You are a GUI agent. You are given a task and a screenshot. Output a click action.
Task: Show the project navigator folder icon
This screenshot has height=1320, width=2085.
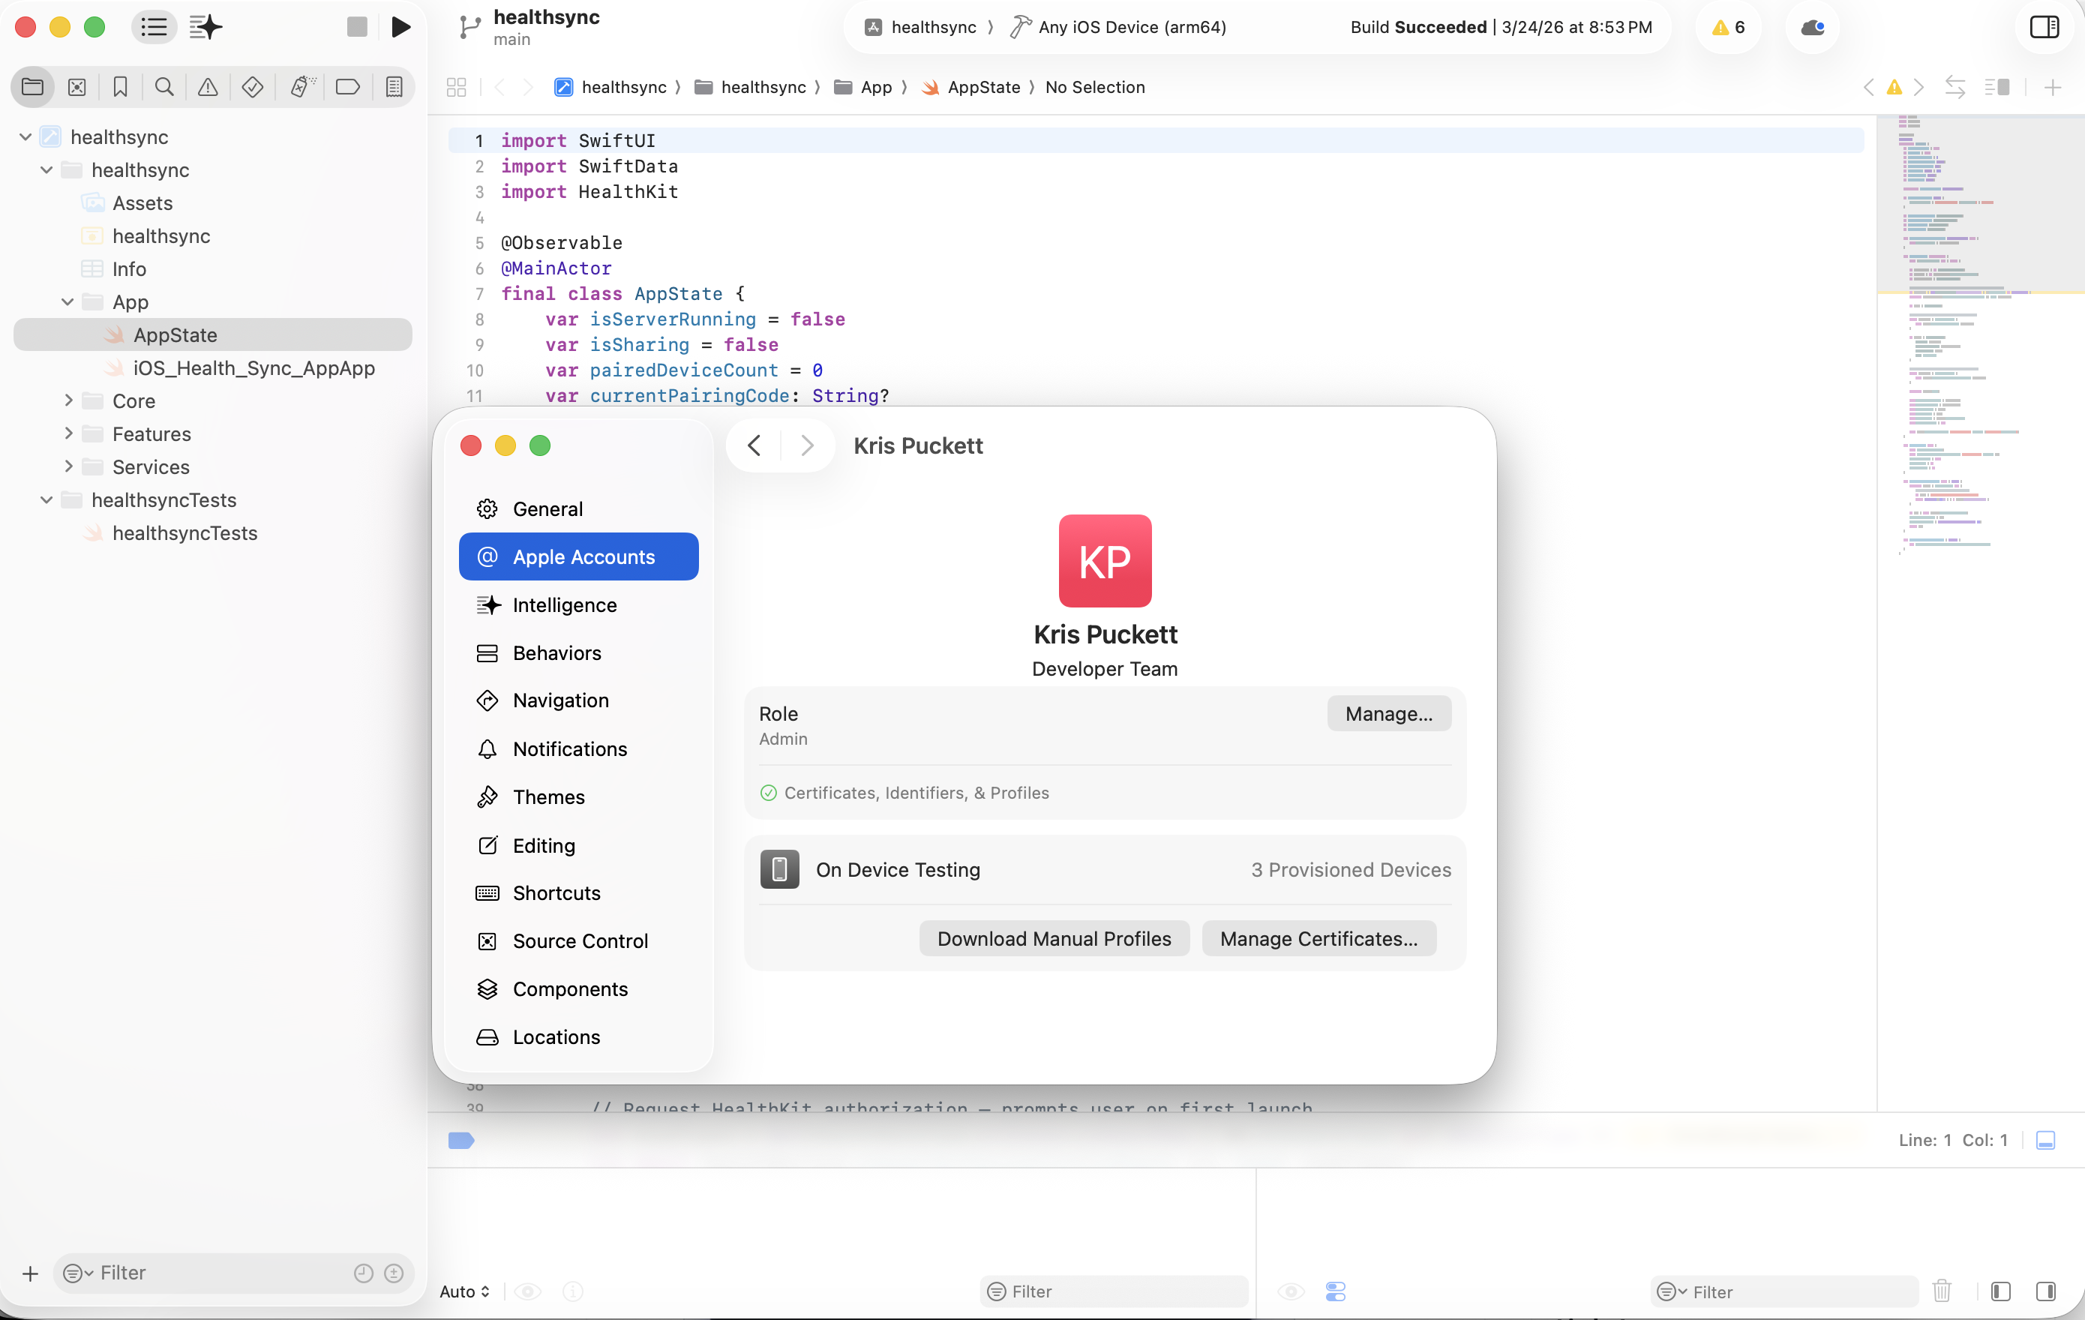tap(33, 86)
